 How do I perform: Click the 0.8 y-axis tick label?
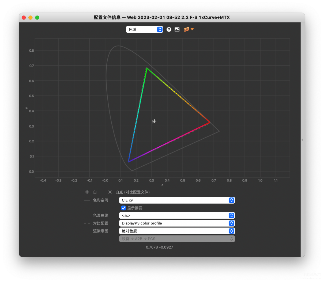(32, 51)
